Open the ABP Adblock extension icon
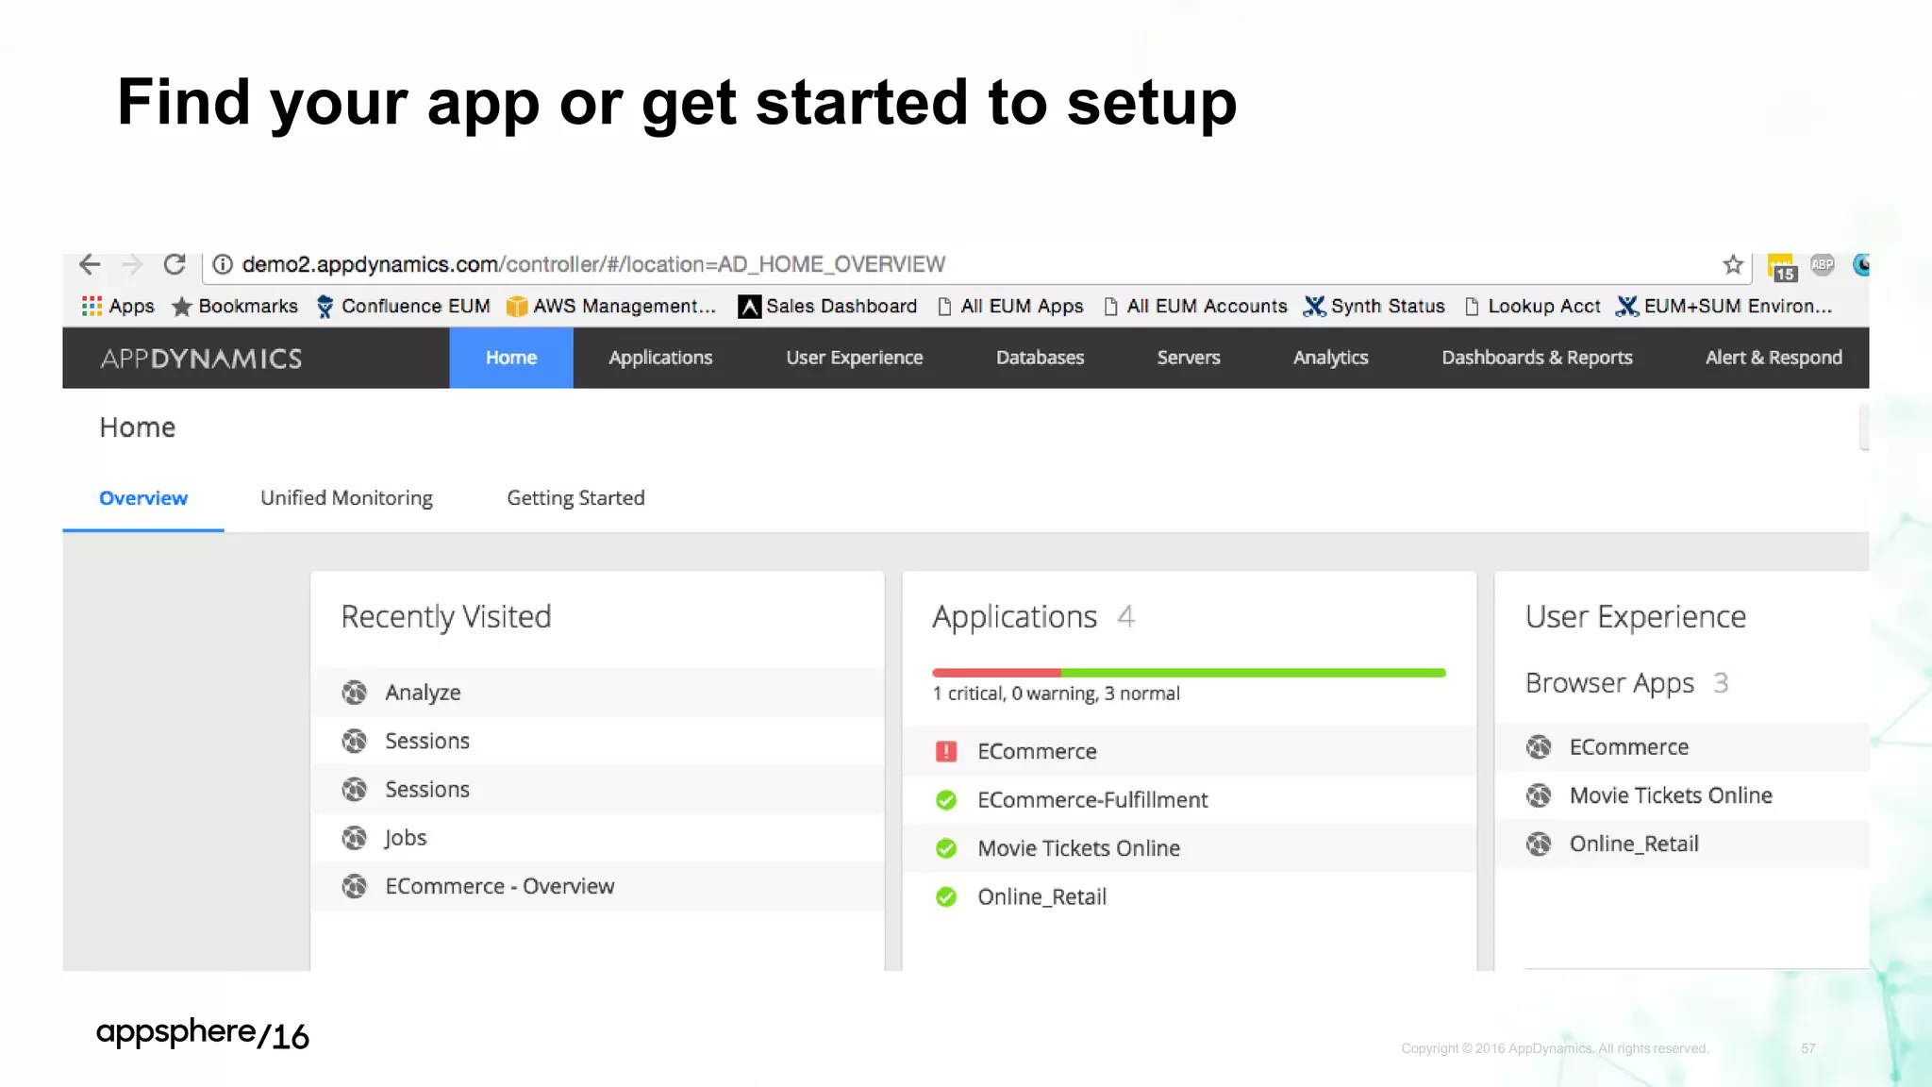This screenshot has height=1087, width=1932. (x=1823, y=264)
